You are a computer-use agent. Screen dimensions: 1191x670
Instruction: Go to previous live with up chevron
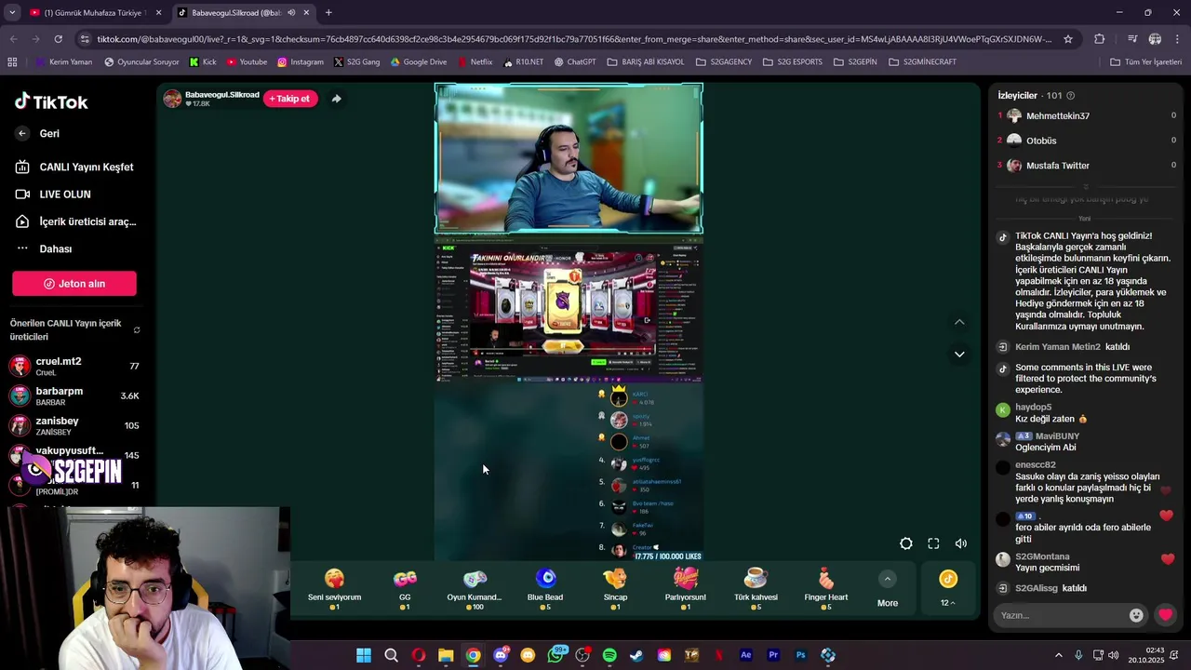[x=959, y=322]
